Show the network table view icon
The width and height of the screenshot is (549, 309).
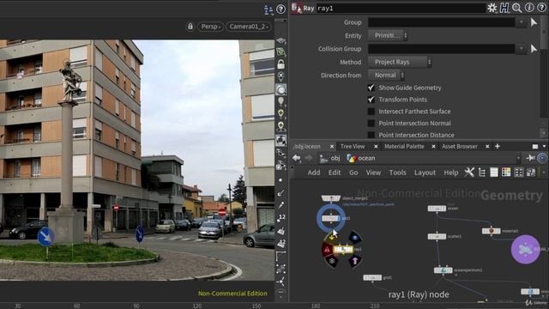[x=494, y=173]
